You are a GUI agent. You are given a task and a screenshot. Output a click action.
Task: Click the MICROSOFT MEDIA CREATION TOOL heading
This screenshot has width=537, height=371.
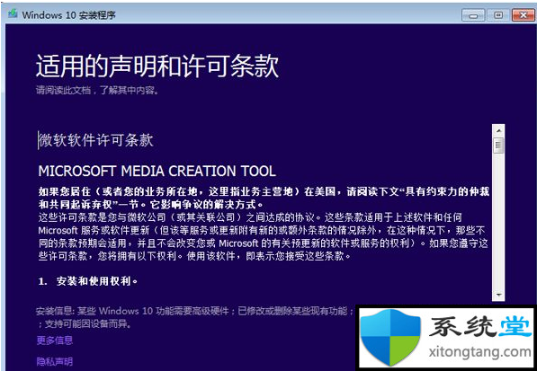157,171
